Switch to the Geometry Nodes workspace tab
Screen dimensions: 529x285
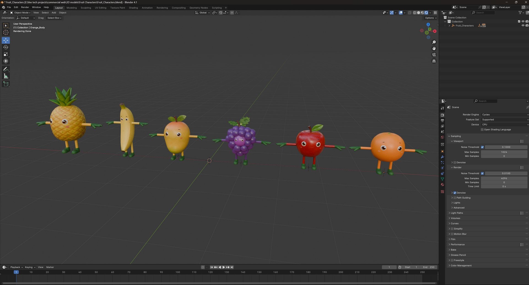(x=199, y=8)
